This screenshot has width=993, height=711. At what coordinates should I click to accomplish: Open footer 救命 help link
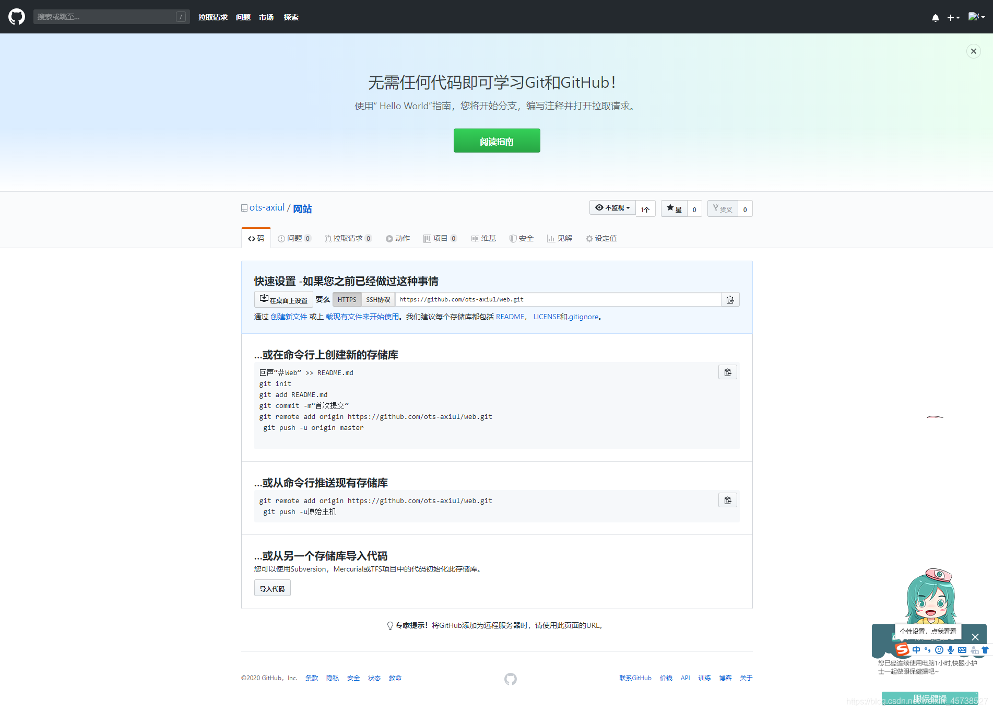[x=395, y=678]
